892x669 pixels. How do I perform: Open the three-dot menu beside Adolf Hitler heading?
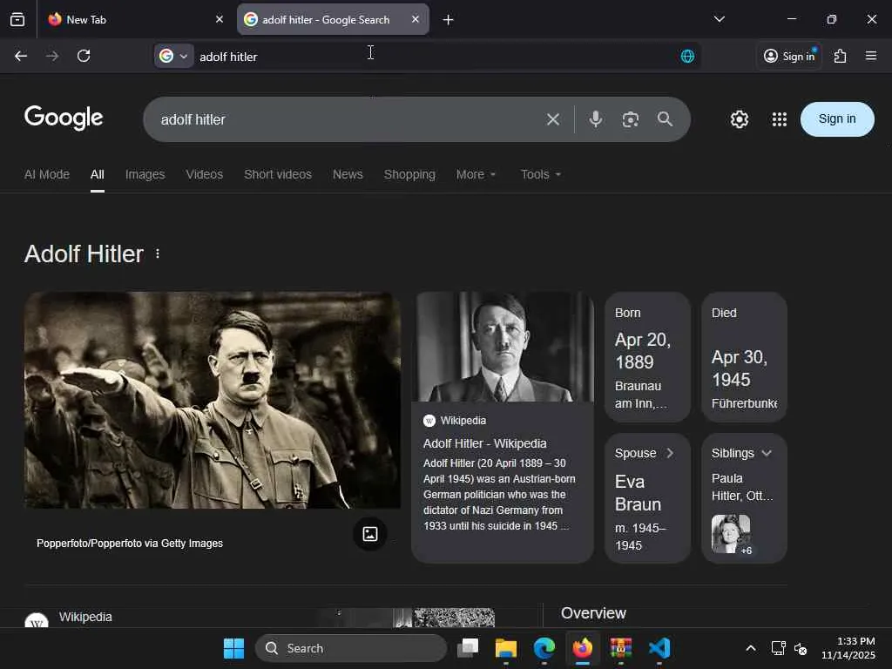click(x=158, y=254)
